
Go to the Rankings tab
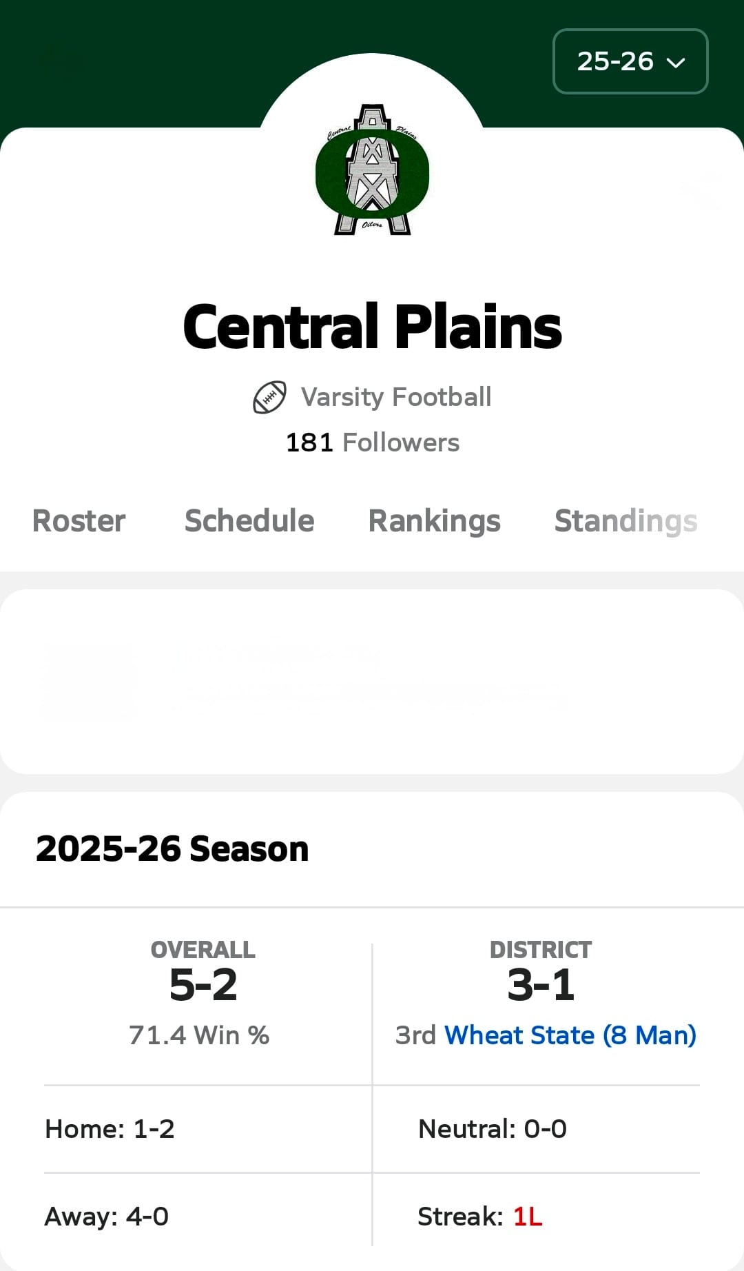[434, 521]
